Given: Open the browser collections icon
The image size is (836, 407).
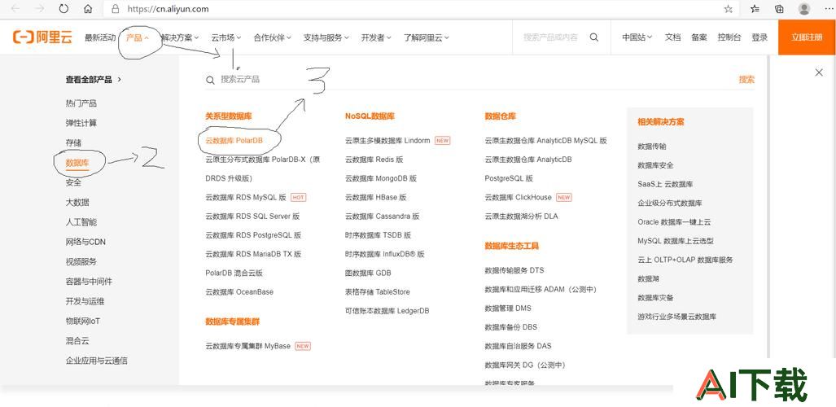Looking at the screenshot, I should (x=779, y=8).
